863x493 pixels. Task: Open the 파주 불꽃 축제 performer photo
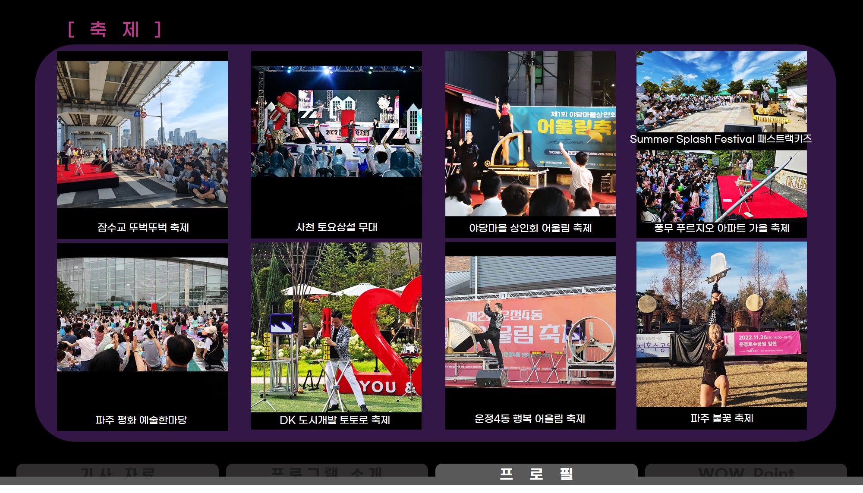(x=721, y=324)
